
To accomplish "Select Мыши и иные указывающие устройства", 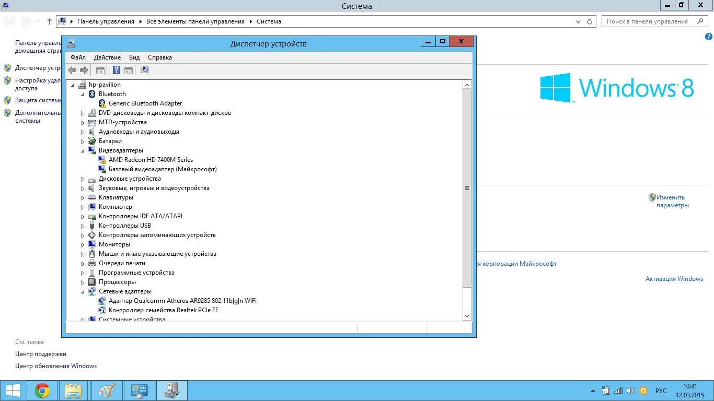I will click(x=157, y=254).
